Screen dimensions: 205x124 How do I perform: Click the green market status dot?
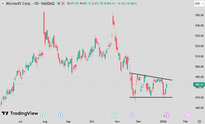point(59,4)
